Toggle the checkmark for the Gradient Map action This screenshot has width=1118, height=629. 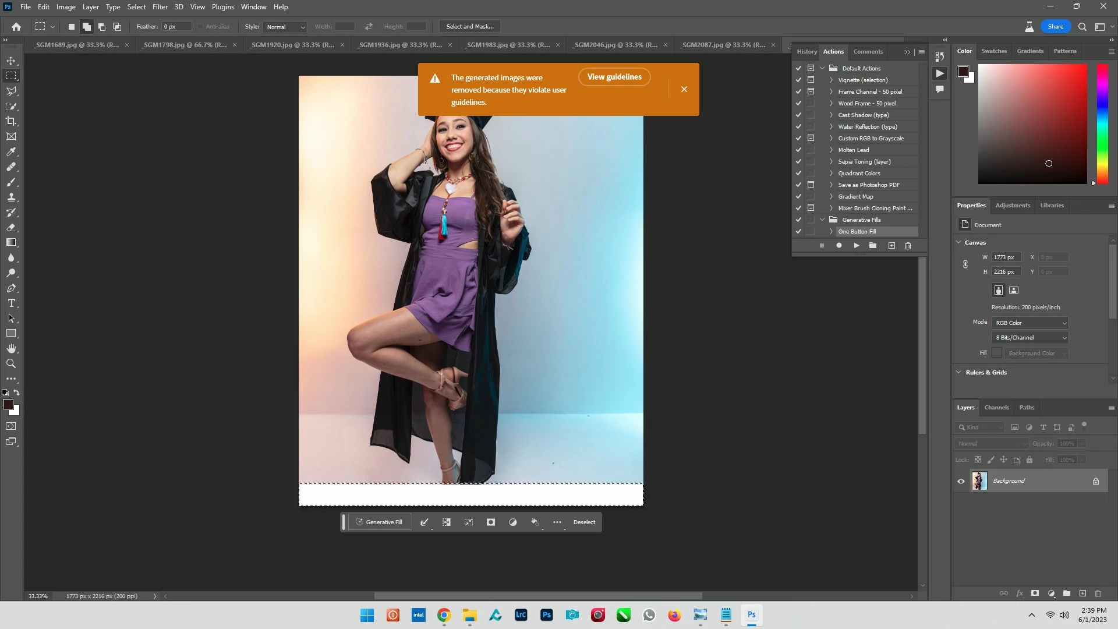799,196
